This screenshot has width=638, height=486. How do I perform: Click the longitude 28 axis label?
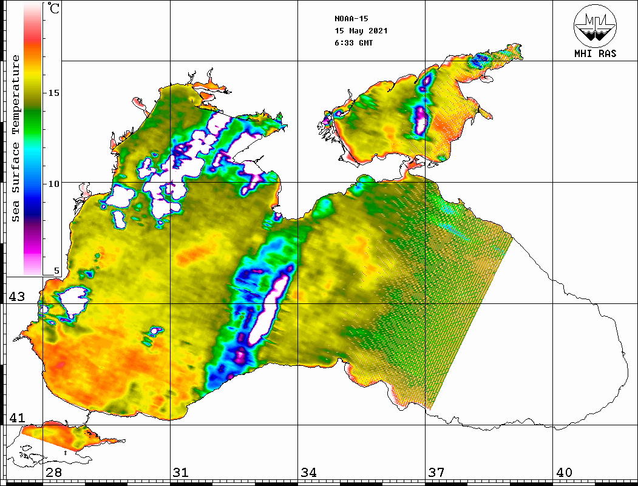pos(53,473)
